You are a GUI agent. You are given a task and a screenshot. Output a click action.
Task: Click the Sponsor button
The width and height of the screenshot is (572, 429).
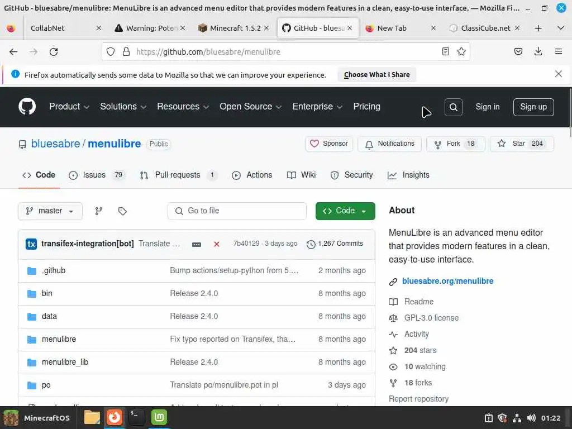point(328,144)
